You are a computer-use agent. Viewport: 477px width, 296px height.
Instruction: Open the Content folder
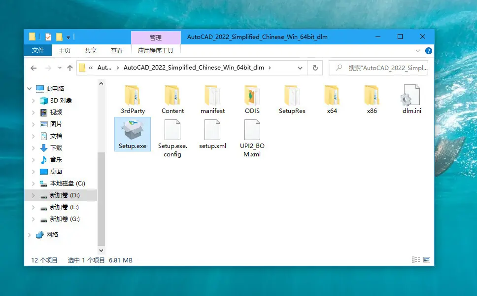(172, 100)
